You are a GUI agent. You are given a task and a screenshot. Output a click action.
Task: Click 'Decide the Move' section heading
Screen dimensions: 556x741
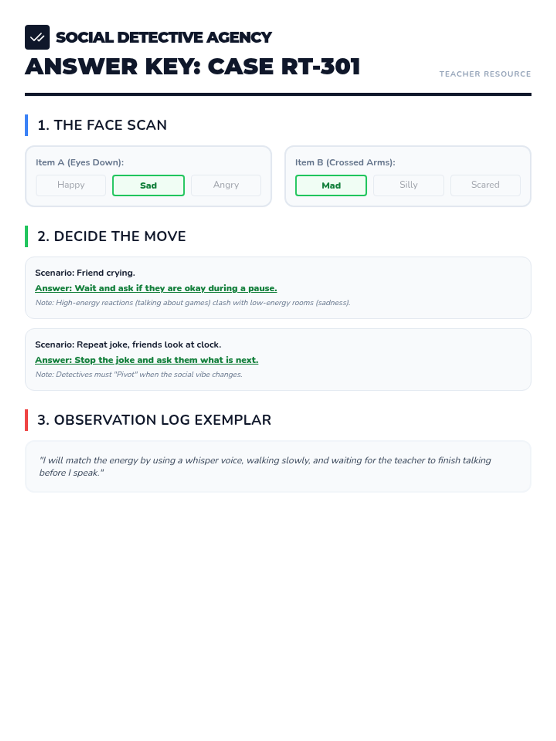tap(112, 236)
